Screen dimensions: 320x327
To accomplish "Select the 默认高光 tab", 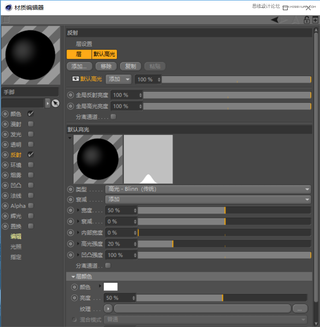I will pyautogui.click(x=104, y=54).
